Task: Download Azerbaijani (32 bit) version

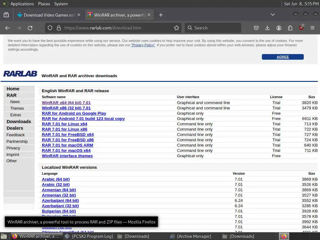Action: (x=60, y=206)
